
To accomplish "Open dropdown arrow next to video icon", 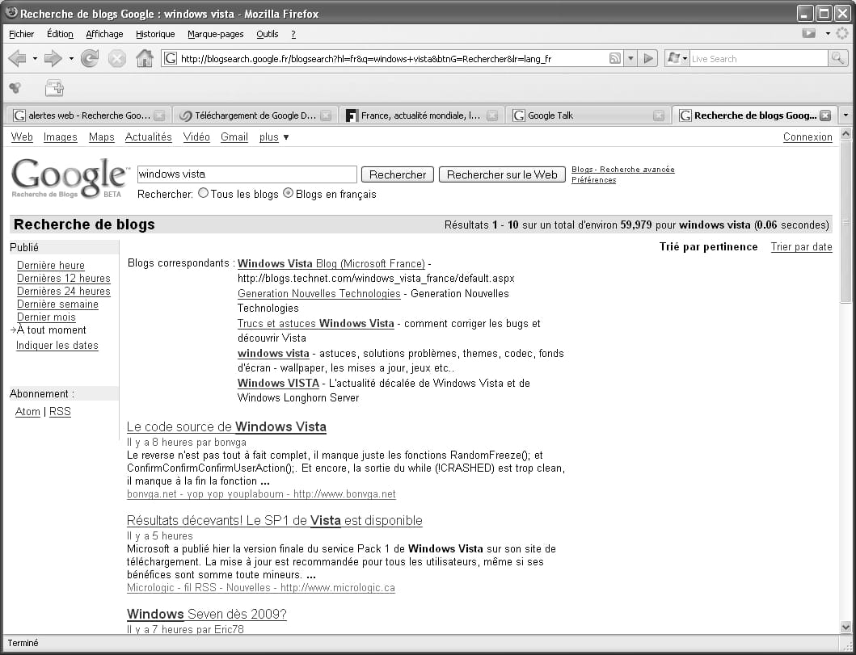I will pos(828,34).
